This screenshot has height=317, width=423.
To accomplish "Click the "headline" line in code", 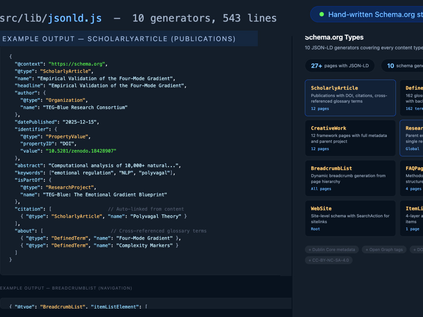I will [101, 85].
